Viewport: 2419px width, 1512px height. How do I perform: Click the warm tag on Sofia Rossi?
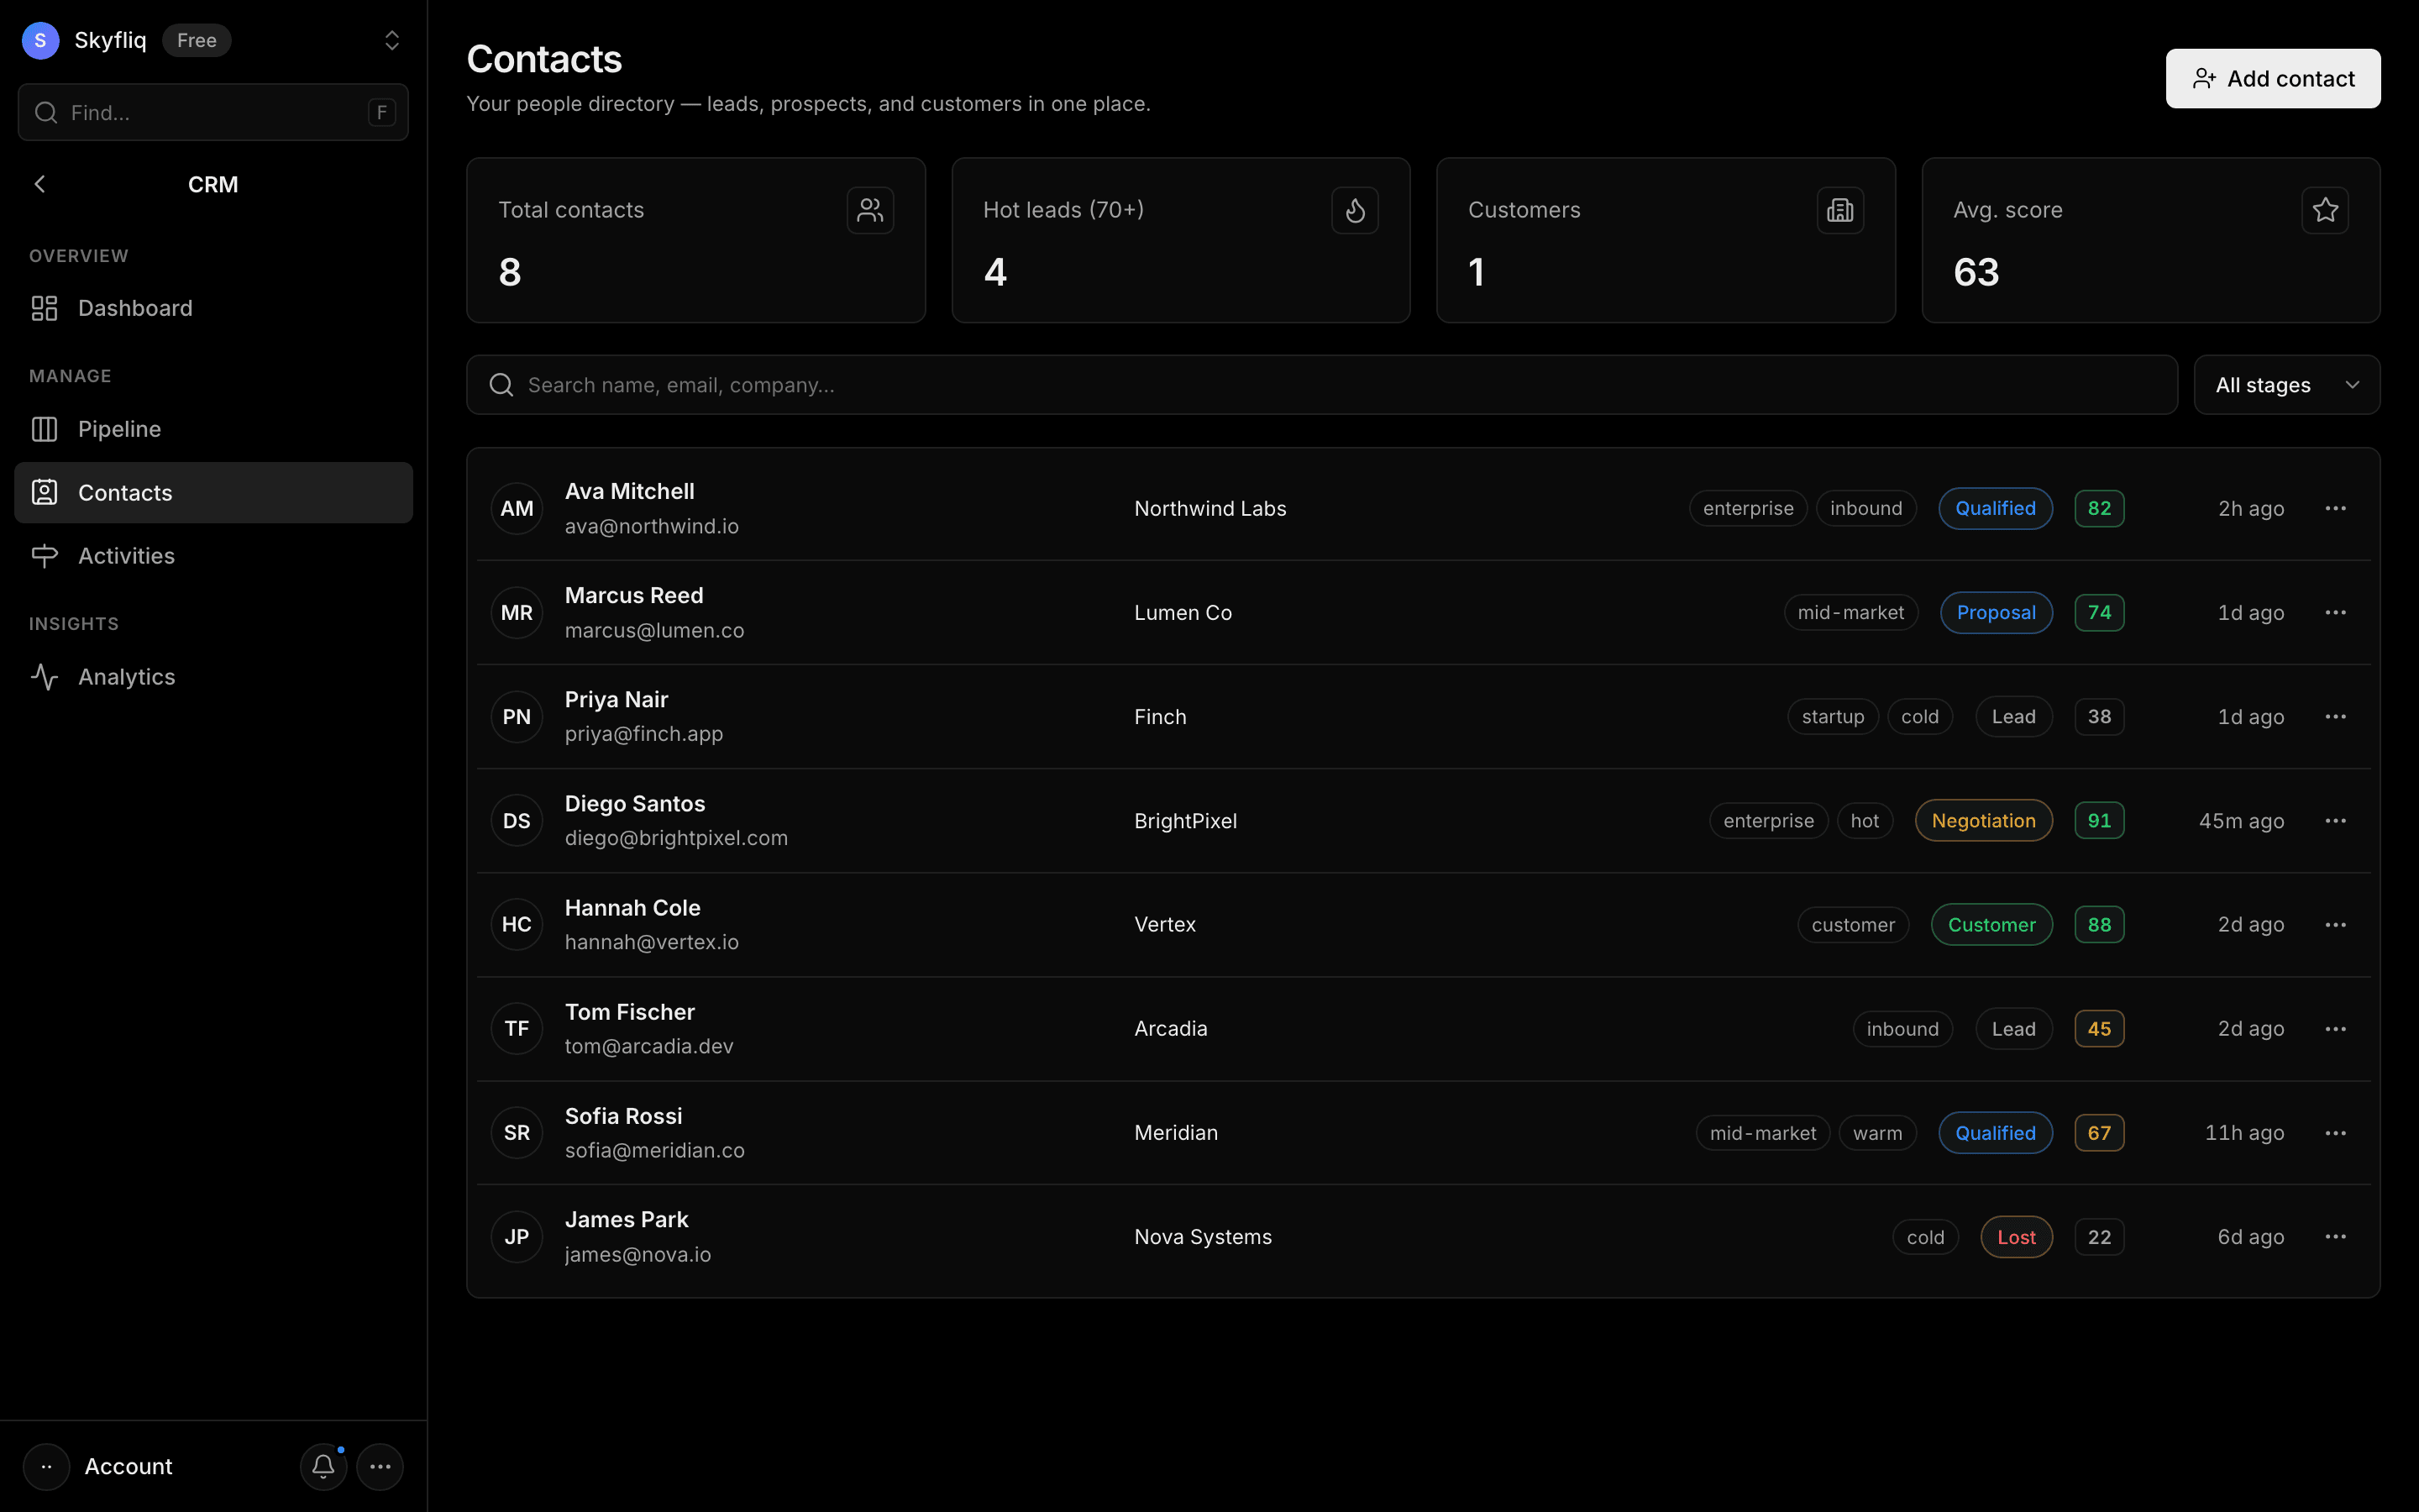point(1877,1133)
